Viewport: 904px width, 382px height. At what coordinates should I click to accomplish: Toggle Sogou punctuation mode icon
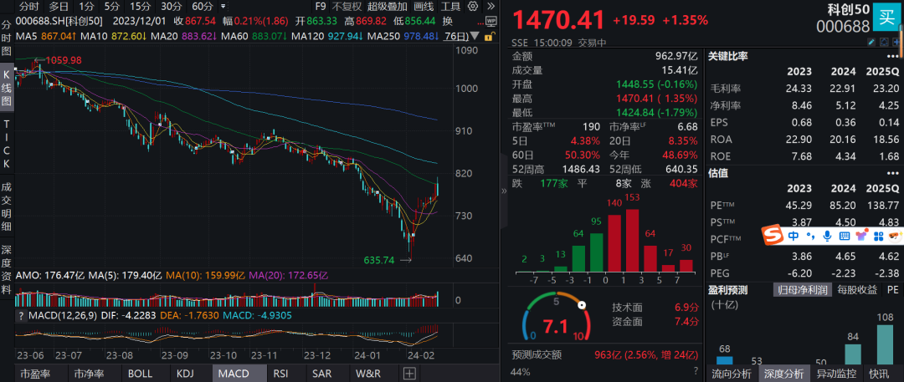tap(810, 235)
